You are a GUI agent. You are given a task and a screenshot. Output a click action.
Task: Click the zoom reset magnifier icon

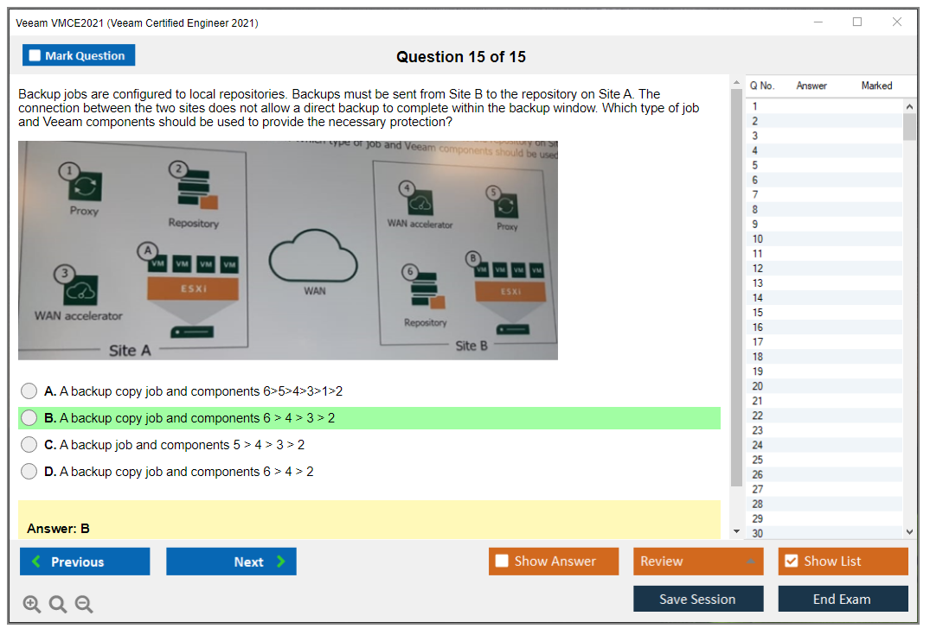point(58,605)
